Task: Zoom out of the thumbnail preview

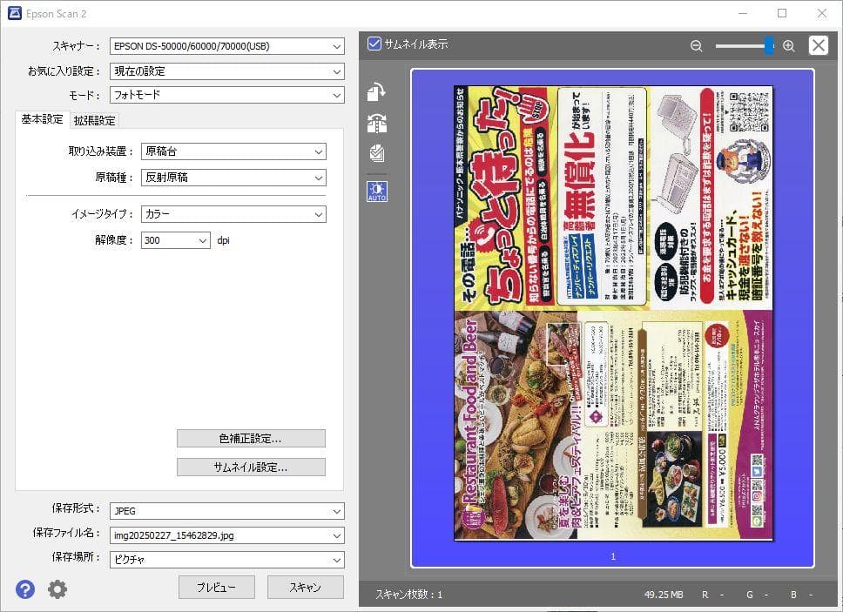Action: (x=695, y=44)
